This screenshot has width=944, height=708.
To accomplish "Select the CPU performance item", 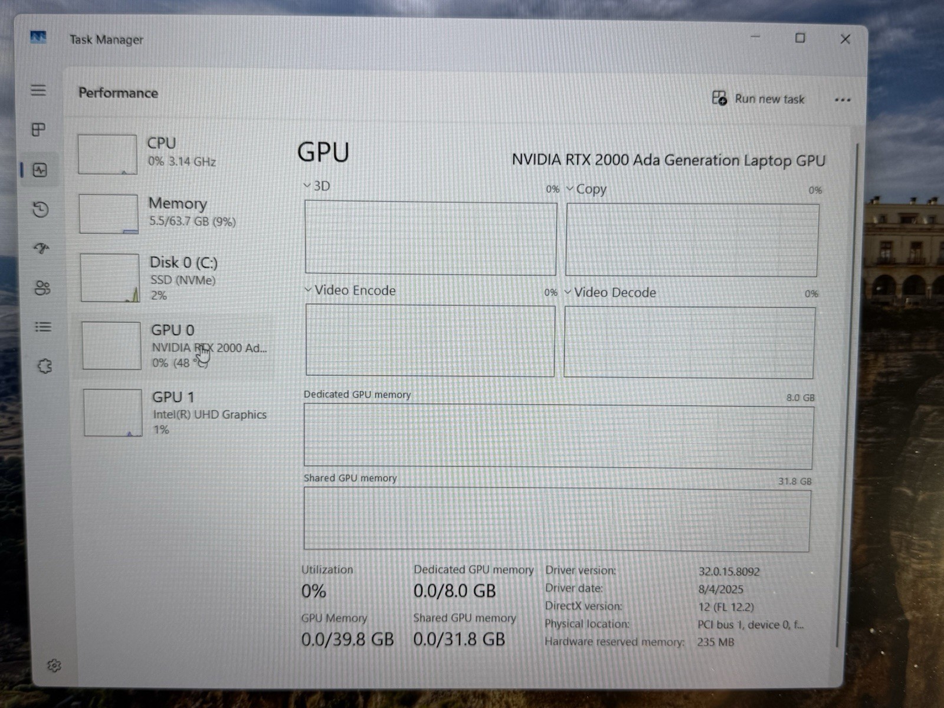I will 174,153.
